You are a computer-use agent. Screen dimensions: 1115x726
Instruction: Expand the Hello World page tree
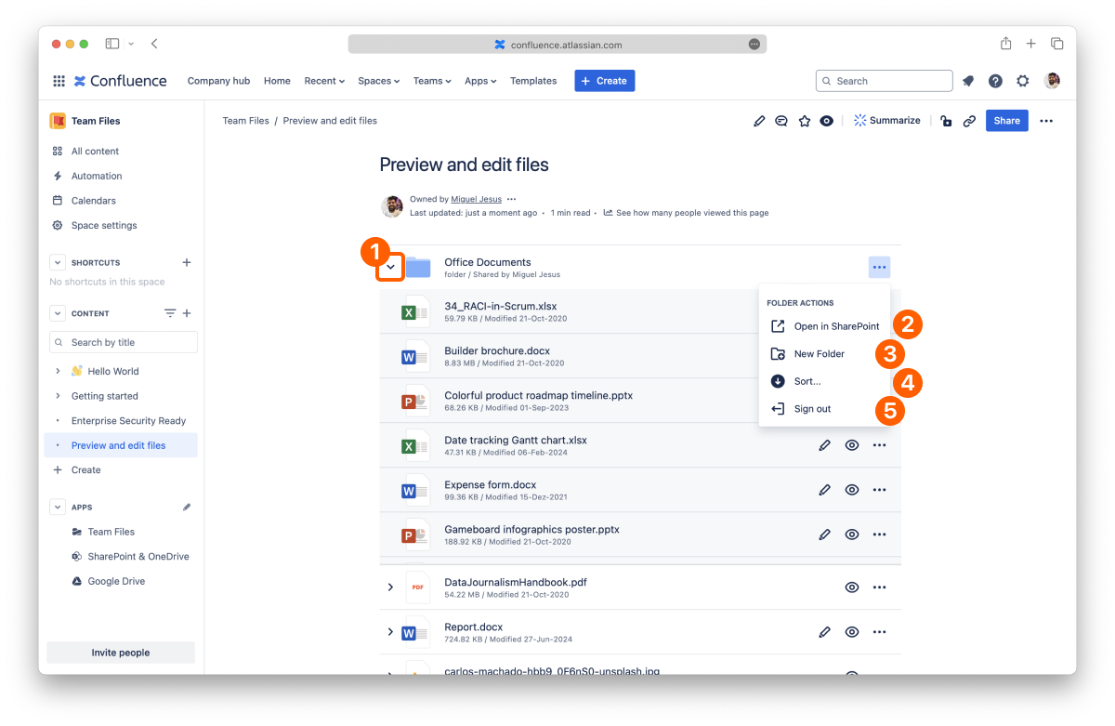pyautogui.click(x=58, y=371)
